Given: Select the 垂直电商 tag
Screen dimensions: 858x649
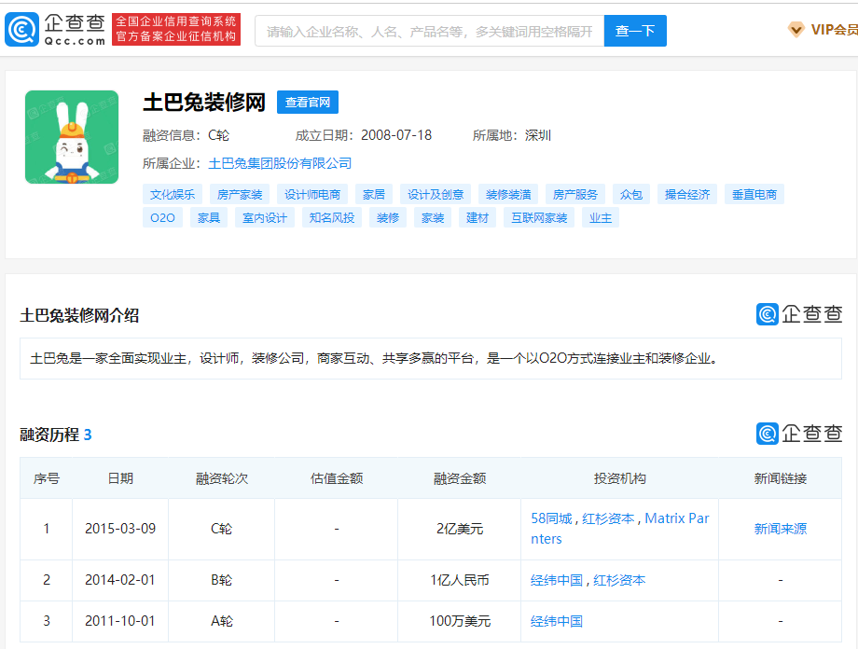Looking at the screenshot, I should 754,194.
